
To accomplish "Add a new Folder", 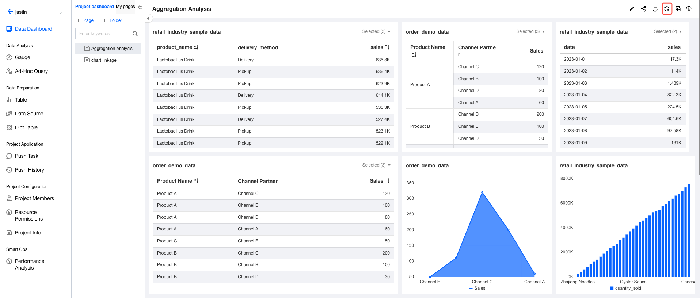I will point(113,20).
